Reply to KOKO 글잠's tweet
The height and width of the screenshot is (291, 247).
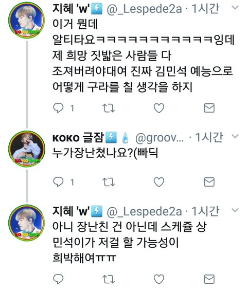click(x=58, y=181)
